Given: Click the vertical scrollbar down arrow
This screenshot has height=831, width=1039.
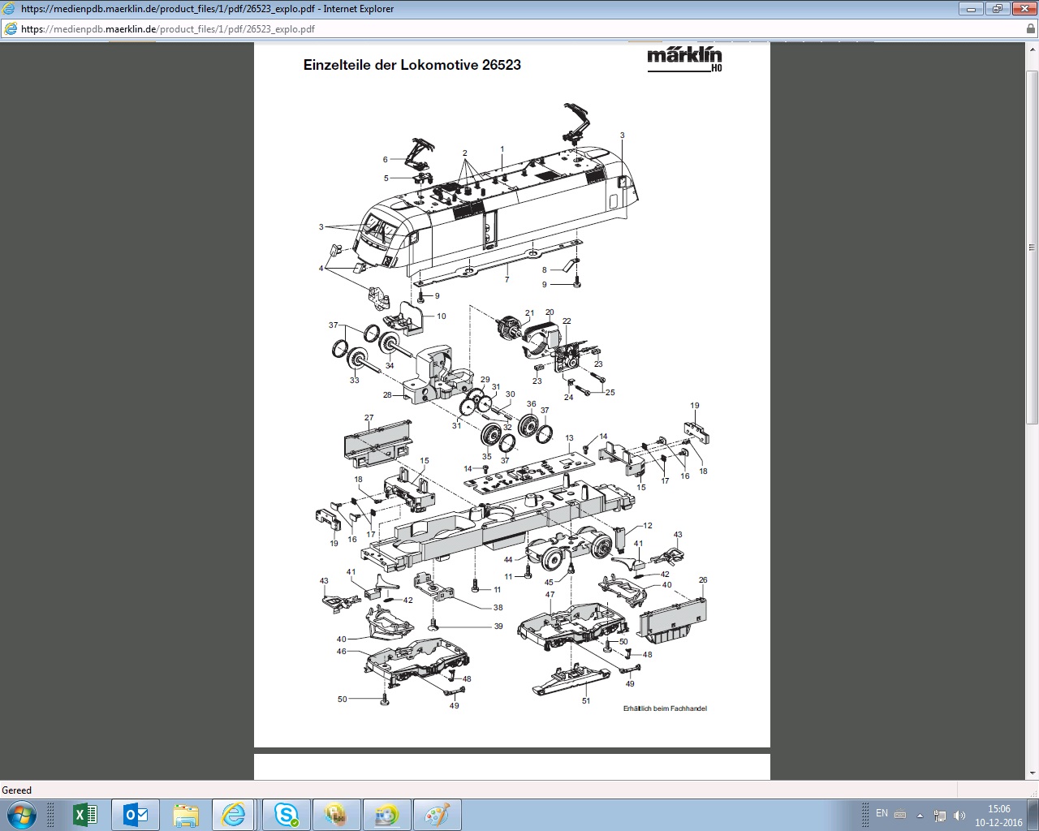Looking at the screenshot, I should point(1033,773).
